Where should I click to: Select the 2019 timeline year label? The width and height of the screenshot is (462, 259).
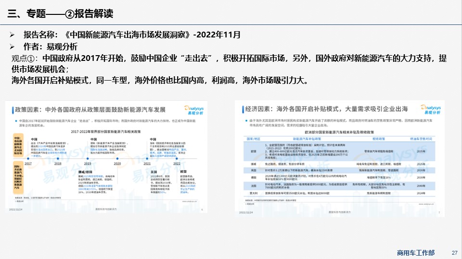coord(88,164)
